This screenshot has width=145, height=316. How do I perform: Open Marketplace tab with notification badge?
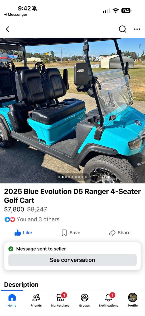click(60, 300)
